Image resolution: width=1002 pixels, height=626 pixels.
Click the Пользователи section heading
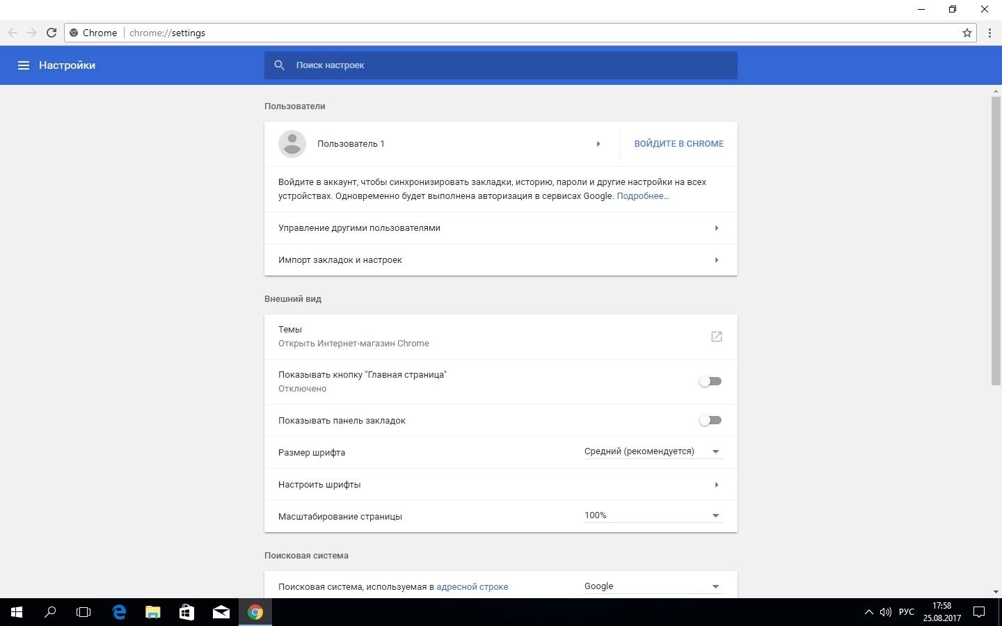pos(294,106)
